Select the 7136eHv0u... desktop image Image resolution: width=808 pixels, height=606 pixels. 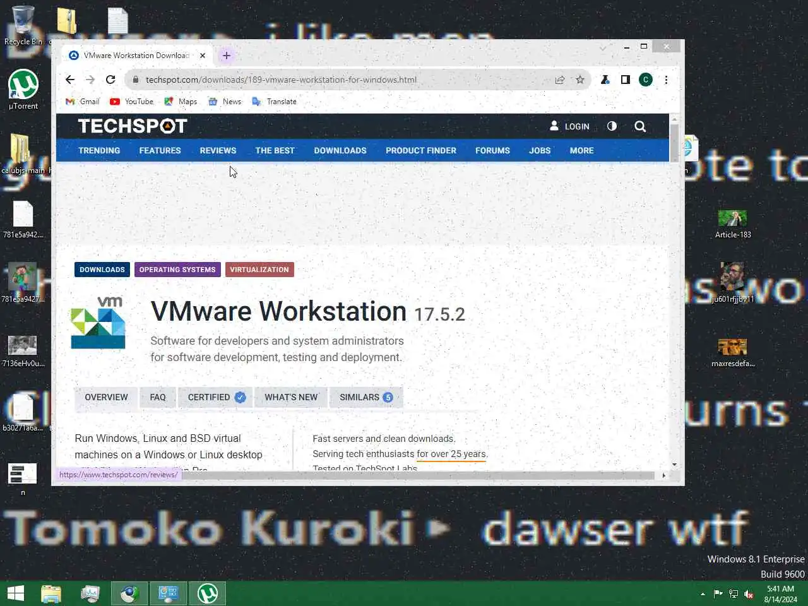pyautogui.click(x=23, y=351)
